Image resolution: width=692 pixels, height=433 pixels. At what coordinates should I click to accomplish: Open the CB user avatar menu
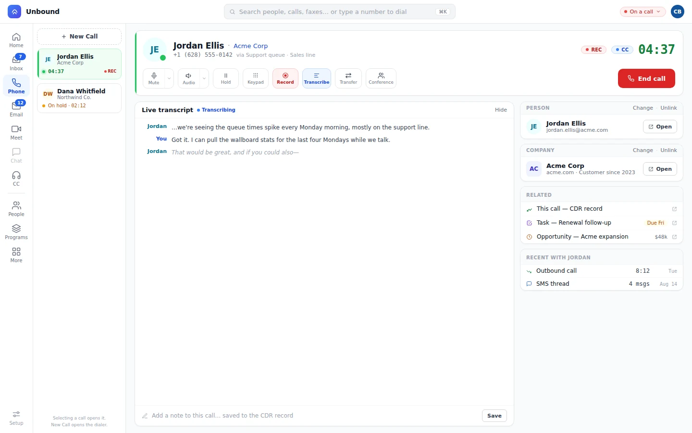pyautogui.click(x=678, y=12)
